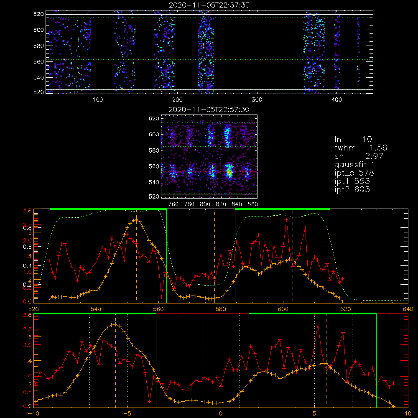Click dashed orange zero marker in bottom plot
The height and width of the screenshot is (418, 418).
(221, 361)
